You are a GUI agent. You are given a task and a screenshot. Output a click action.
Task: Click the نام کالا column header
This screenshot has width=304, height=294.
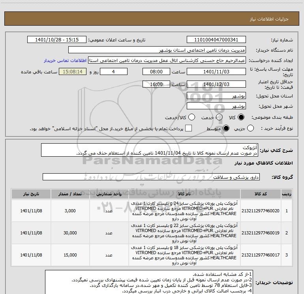(184, 194)
